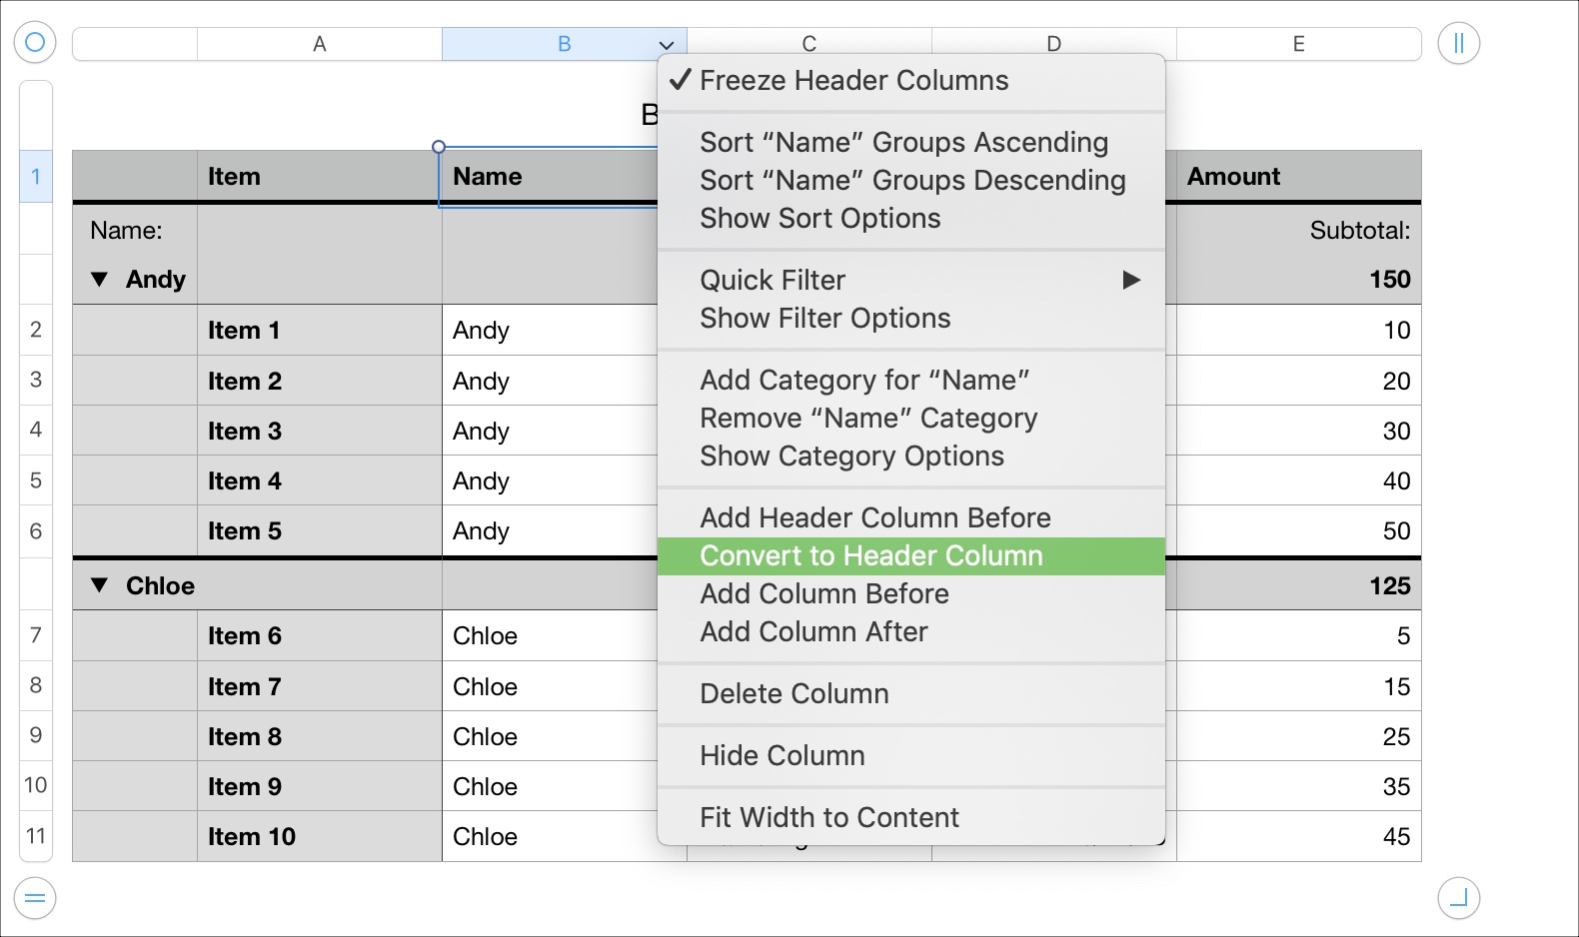Open column B dropdown arrow
This screenshot has height=937, width=1579.
click(667, 45)
